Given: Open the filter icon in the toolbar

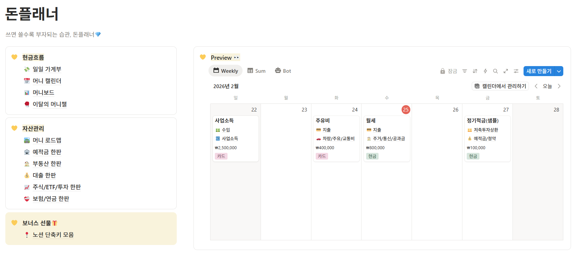Looking at the screenshot, I should (464, 71).
